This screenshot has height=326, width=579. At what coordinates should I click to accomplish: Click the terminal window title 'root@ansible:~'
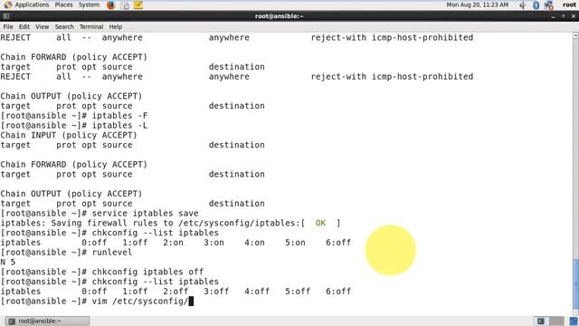[x=280, y=16]
